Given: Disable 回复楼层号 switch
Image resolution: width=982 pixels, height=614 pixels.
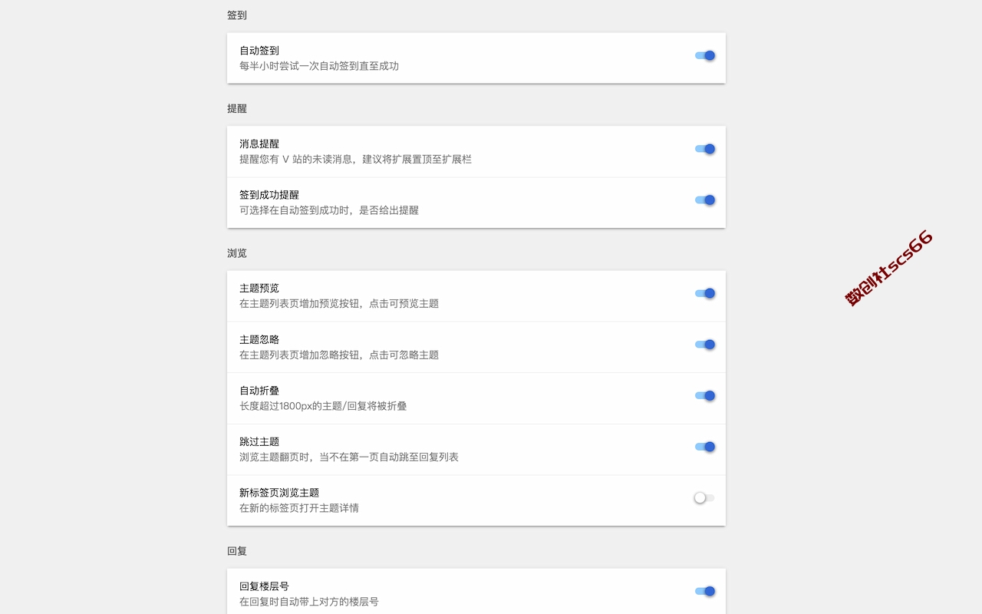Looking at the screenshot, I should coord(705,591).
